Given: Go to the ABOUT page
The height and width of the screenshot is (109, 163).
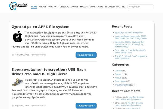Looking at the screenshot, I should [x=43, y=7].
